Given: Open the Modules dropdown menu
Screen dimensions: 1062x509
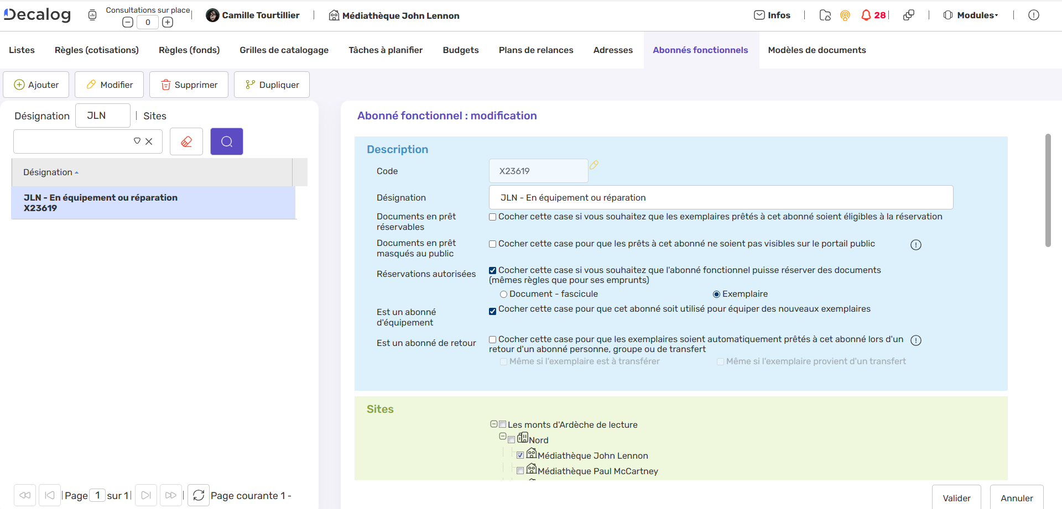Looking at the screenshot, I should click(971, 15).
